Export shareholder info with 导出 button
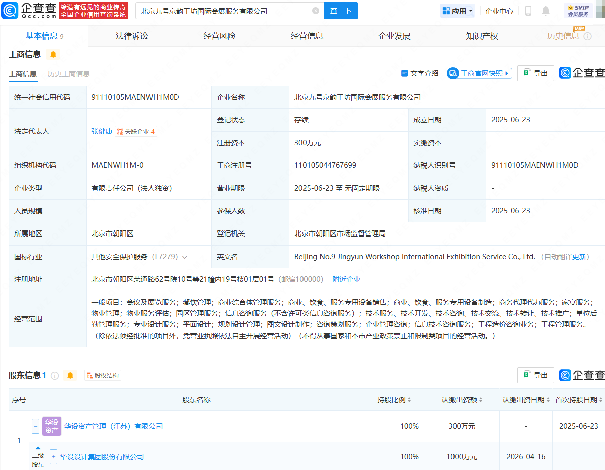 pos(536,375)
